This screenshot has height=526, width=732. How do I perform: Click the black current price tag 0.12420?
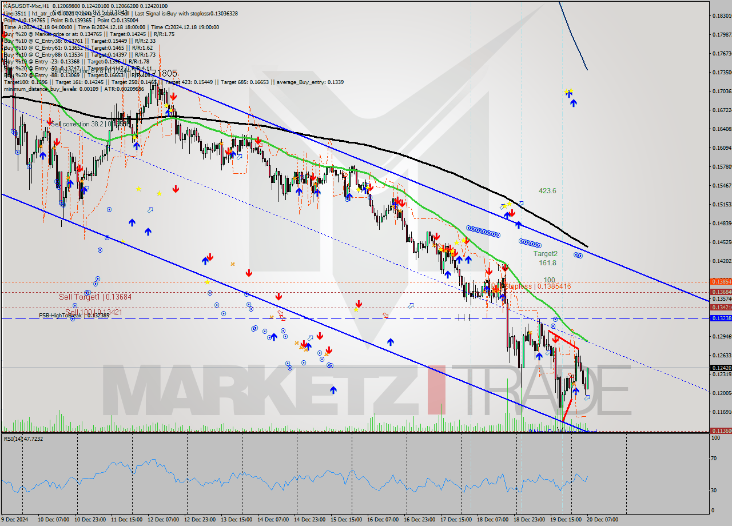721,368
